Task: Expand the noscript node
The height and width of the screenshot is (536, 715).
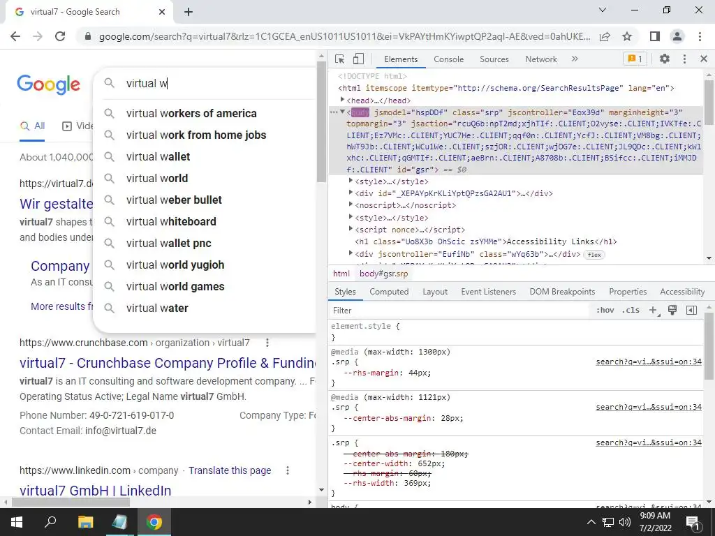Action: [x=351, y=204]
